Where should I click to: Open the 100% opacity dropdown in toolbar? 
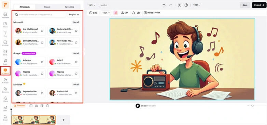[x=106, y=13]
